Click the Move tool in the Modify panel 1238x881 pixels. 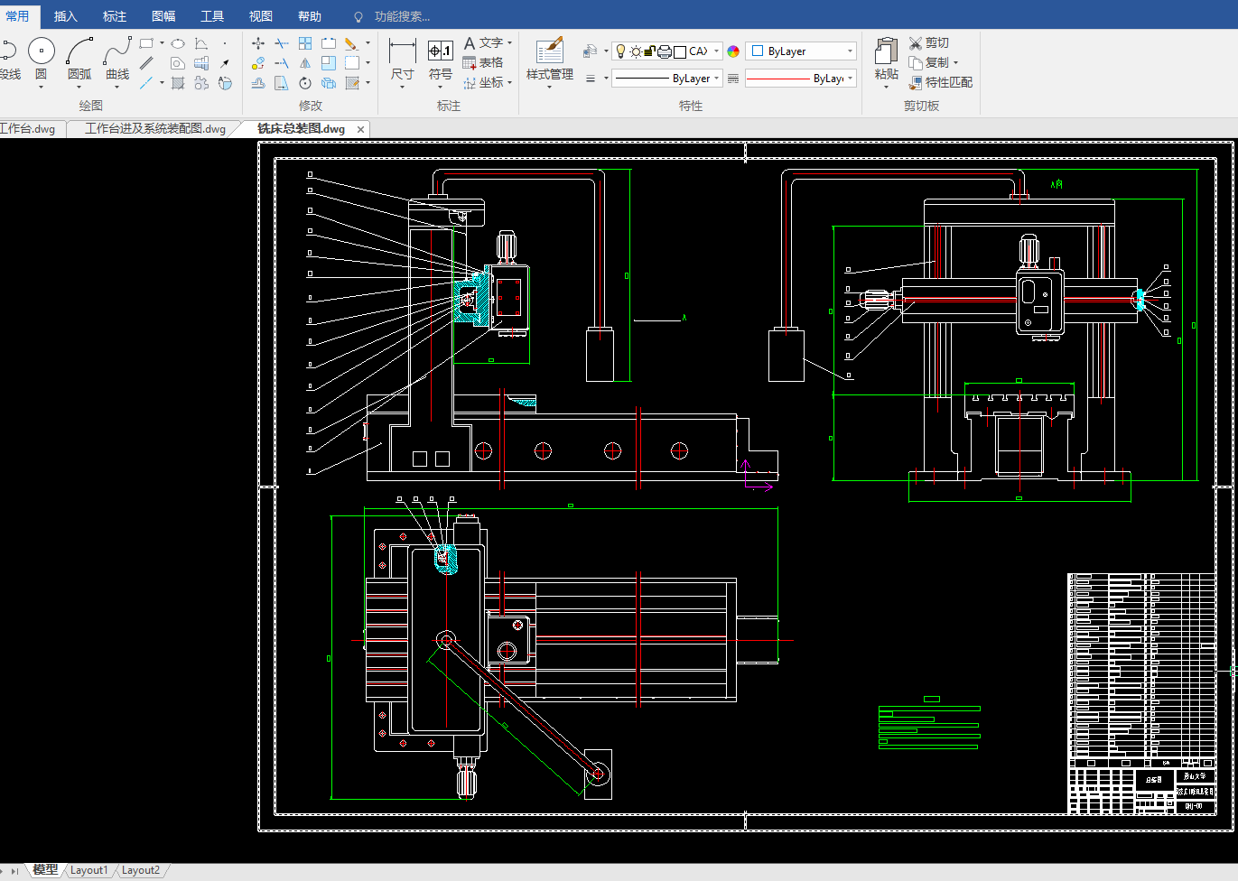(258, 43)
